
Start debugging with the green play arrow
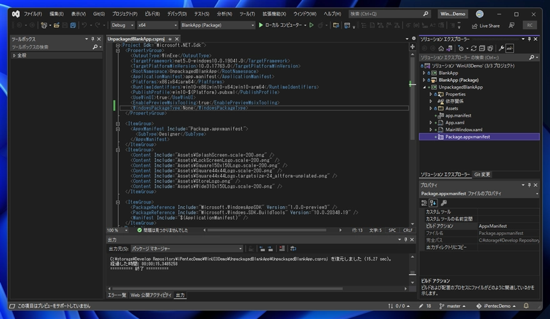point(261,25)
